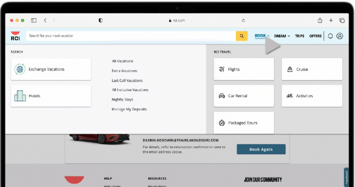
Task: Click the red car thumbnail
Action: (99, 138)
